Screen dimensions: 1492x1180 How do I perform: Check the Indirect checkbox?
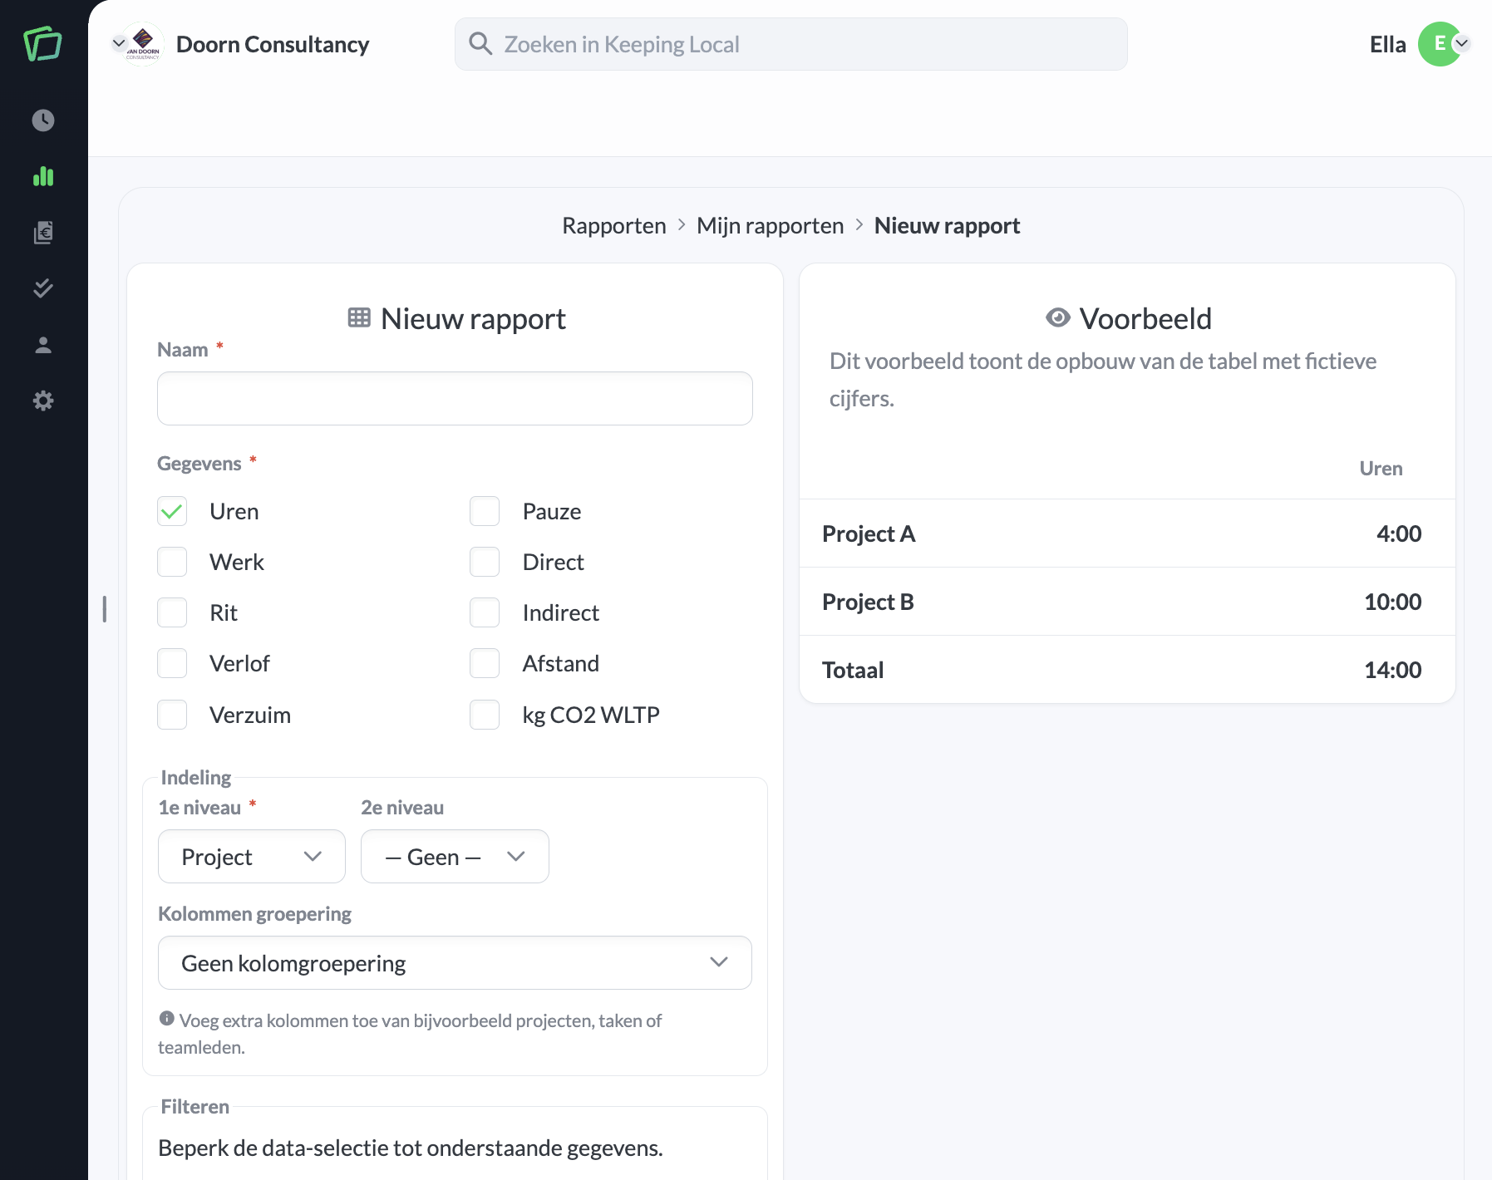pyautogui.click(x=485, y=612)
